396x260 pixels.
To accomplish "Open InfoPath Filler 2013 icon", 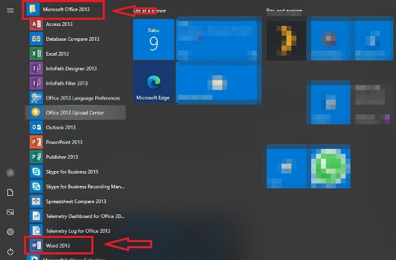I will coord(36,83).
